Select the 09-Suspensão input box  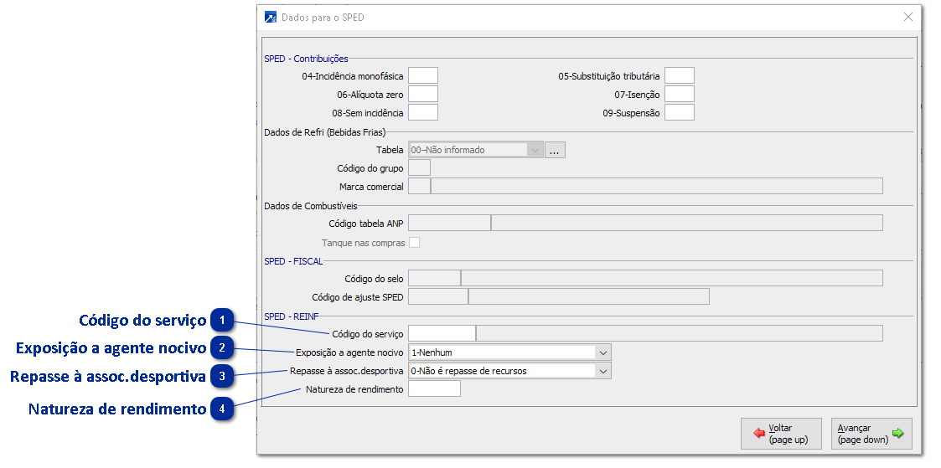click(679, 113)
